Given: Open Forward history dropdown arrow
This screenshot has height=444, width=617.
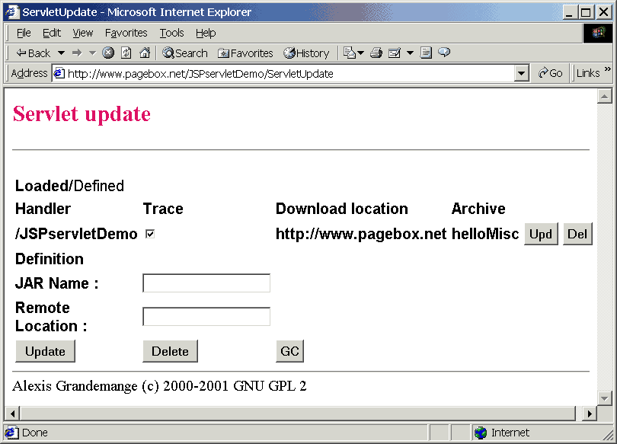Looking at the screenshot, I should click(92, 53).
